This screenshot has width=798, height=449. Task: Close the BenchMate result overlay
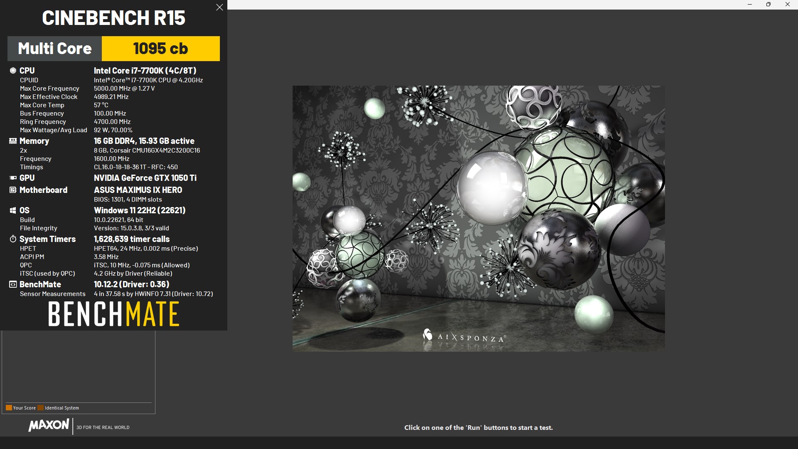tap(219, 7)
